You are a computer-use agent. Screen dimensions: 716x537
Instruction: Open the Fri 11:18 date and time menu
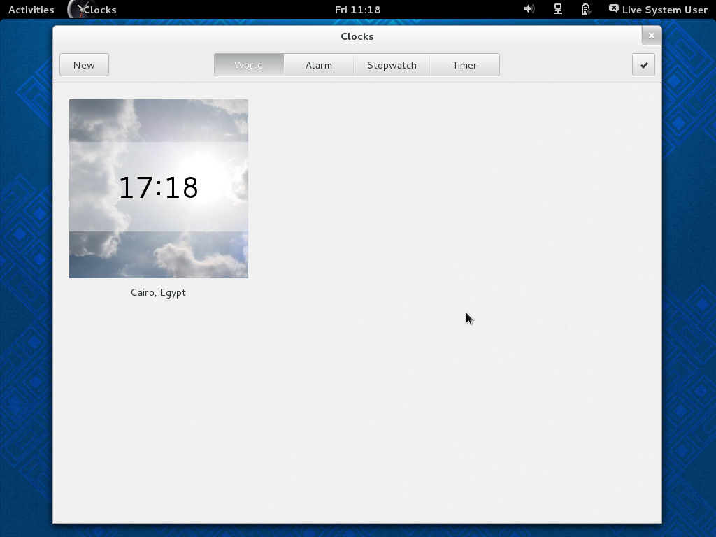tap(357, 10)
